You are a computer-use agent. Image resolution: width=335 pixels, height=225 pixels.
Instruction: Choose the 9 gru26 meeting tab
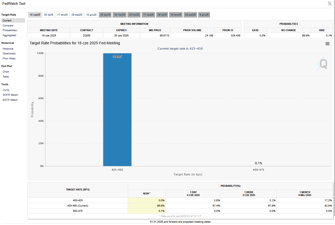click(x=204, y=15)
